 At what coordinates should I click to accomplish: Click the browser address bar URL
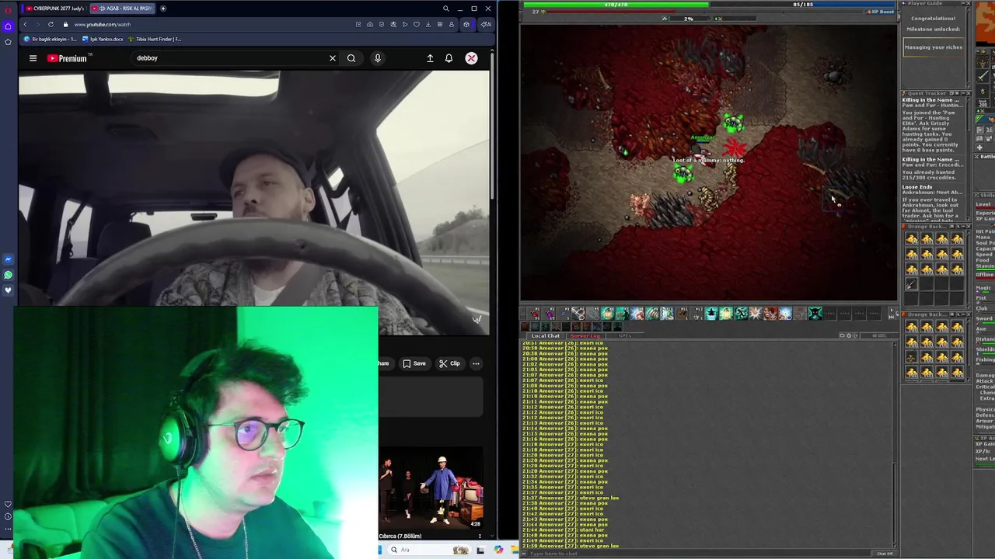click(x=102, y=24)
